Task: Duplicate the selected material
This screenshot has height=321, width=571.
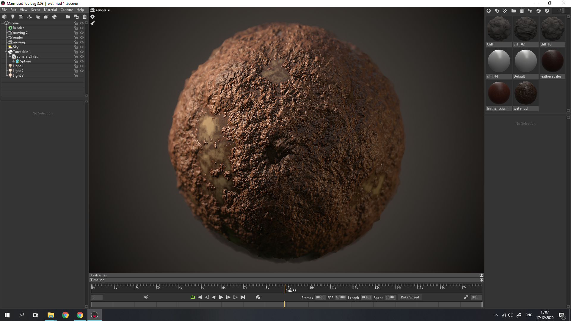Action: click(497, 11)
